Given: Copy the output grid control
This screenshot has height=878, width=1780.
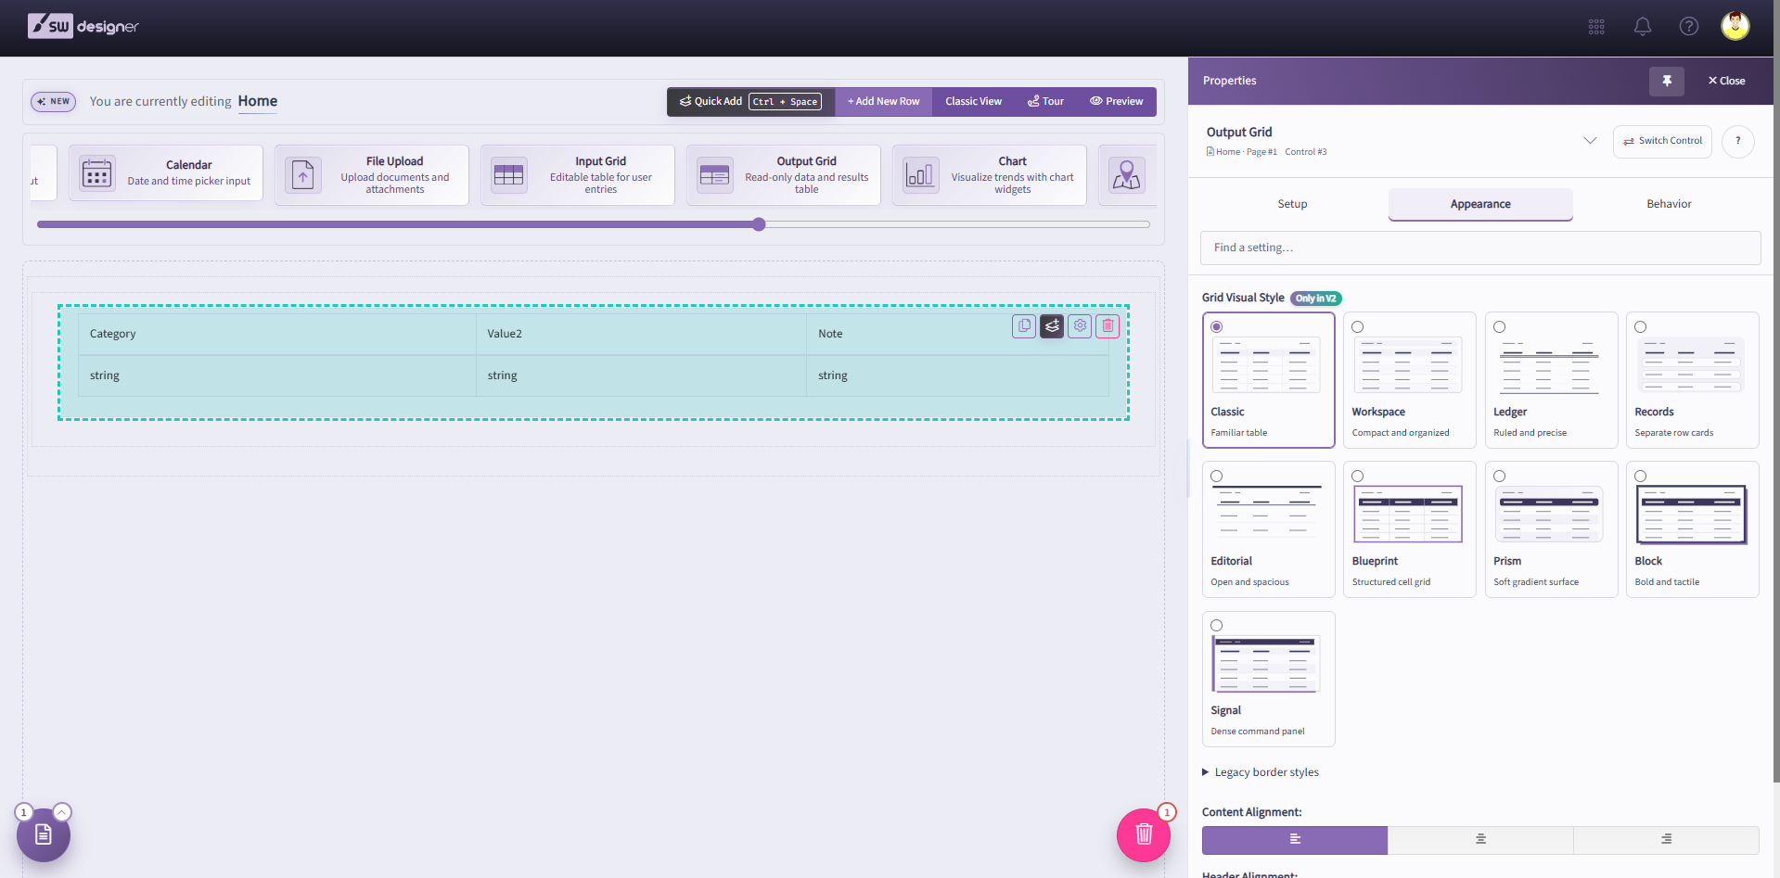Looking at the screenshot, I should (x=1024, y=326).
